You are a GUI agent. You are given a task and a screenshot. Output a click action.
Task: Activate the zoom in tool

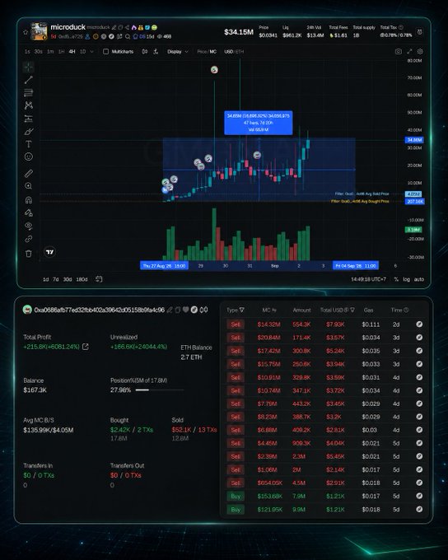29,186
